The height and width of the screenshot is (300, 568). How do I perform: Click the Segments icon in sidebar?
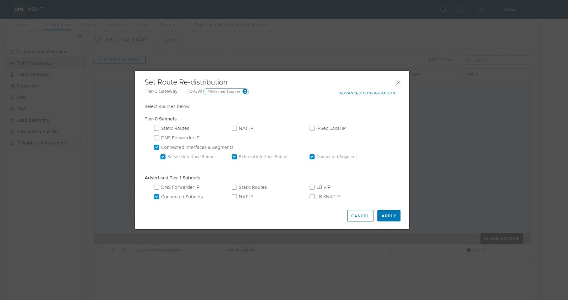click(x=12, y=86)
